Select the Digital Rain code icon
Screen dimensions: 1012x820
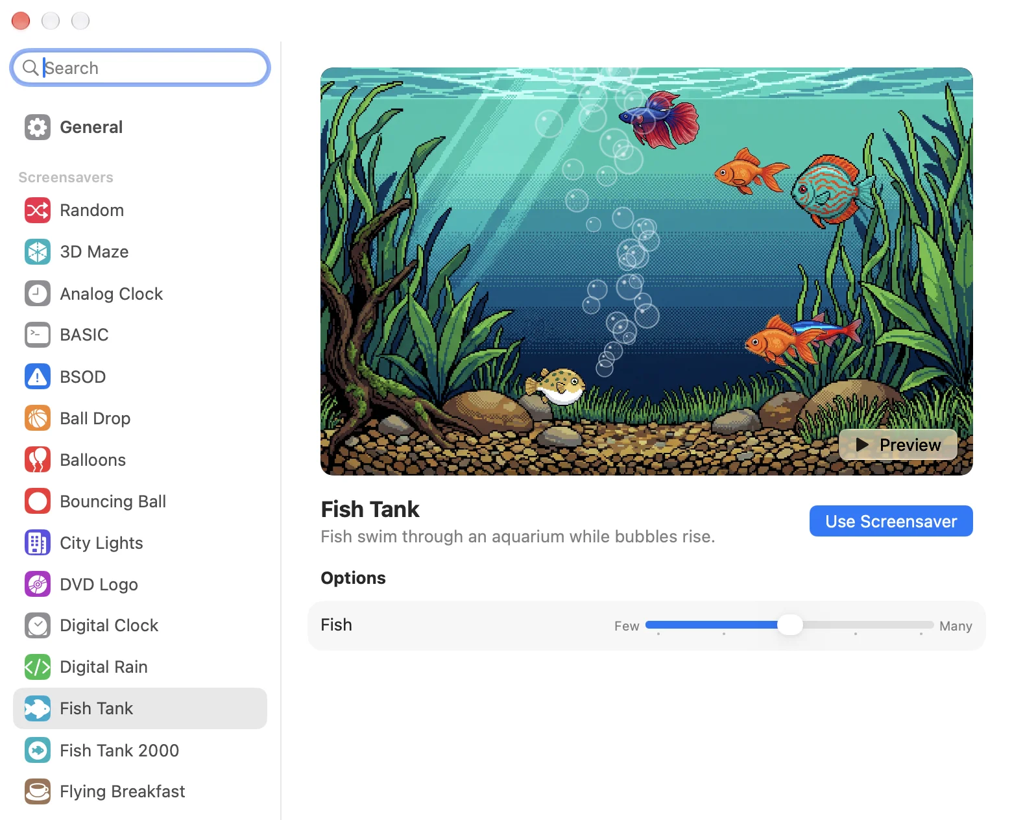click(38, 667)
